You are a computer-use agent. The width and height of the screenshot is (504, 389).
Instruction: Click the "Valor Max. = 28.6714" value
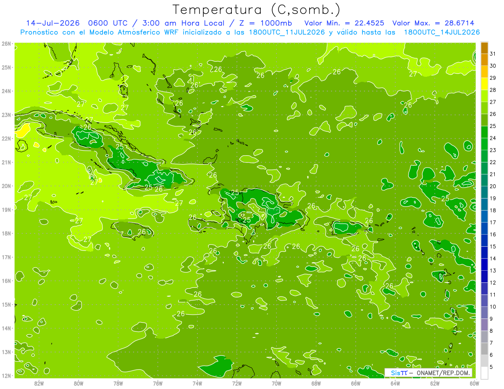tap(433, 23)
